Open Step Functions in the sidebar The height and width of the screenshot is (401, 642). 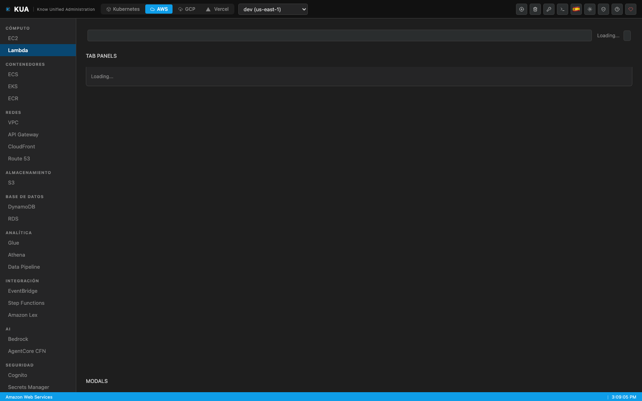(38, 303)
